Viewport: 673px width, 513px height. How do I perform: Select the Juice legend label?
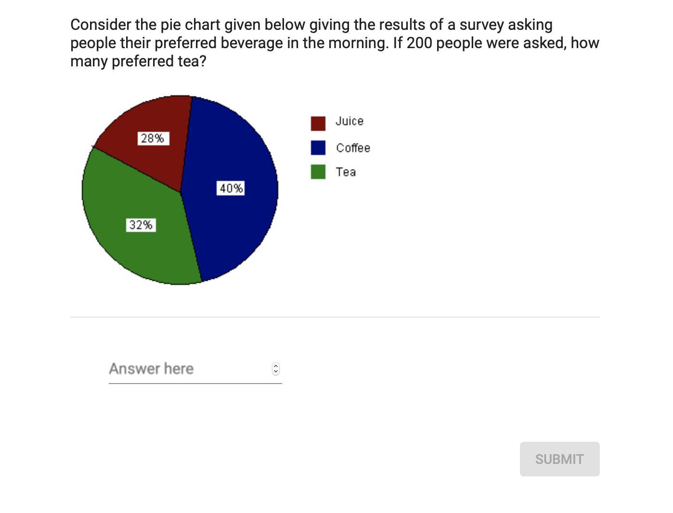[x=349, y=121]
